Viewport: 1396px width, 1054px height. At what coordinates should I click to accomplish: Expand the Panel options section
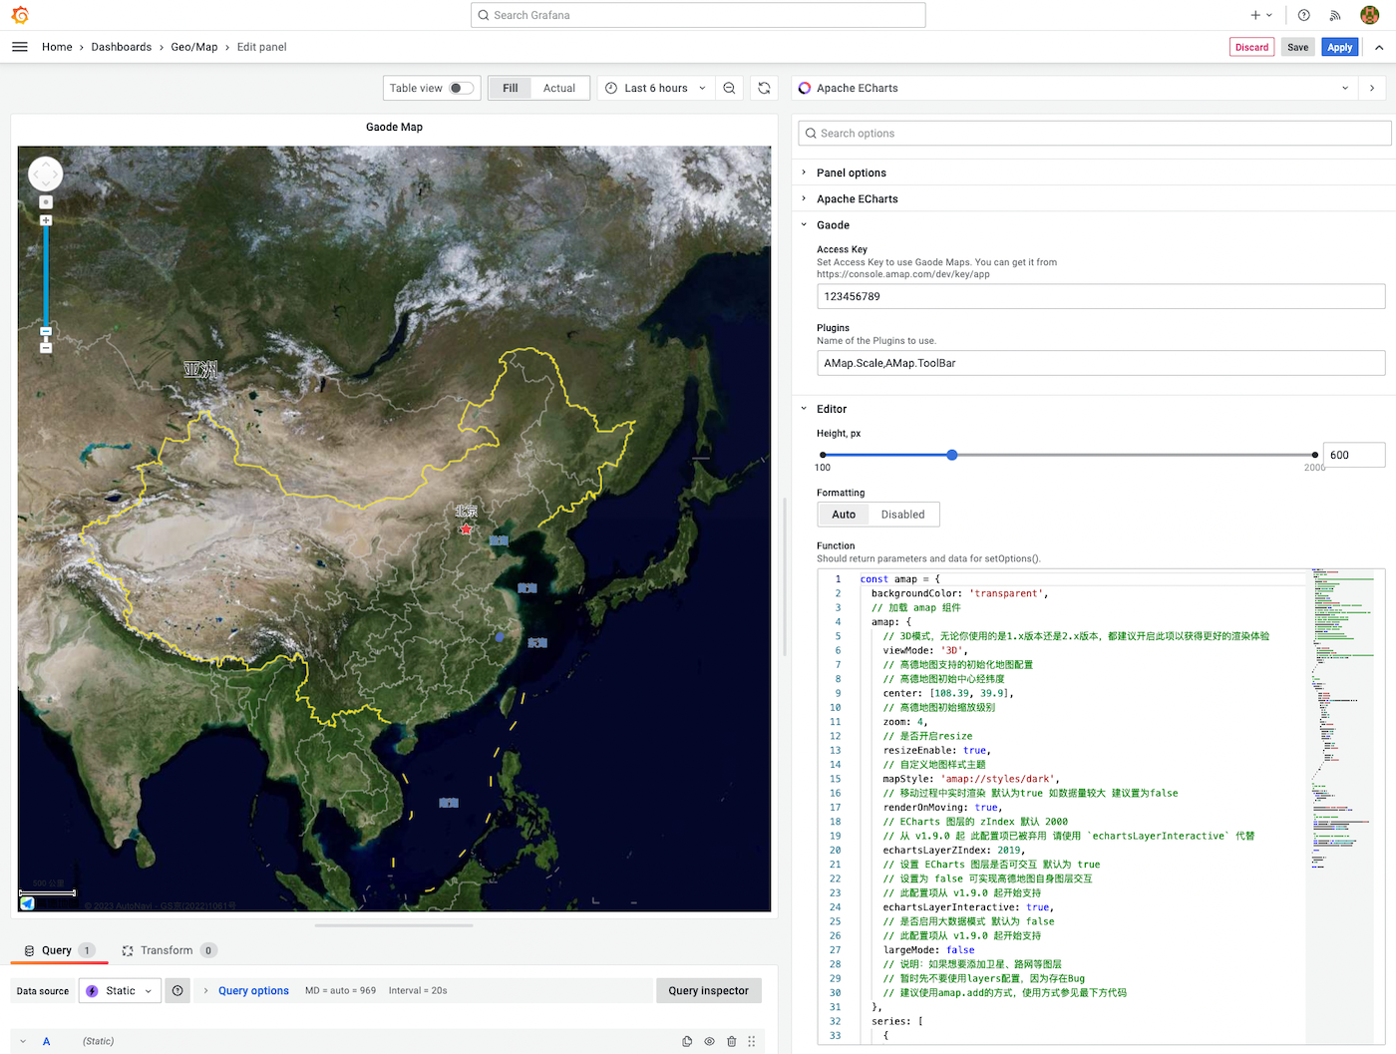[x=852, y=173]
